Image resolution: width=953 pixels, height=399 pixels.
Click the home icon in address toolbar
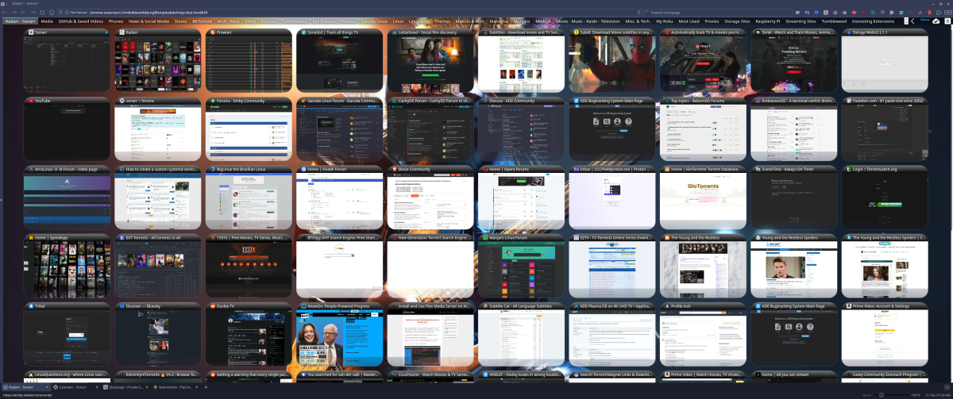pyautogui.click(x=52, y=13)
